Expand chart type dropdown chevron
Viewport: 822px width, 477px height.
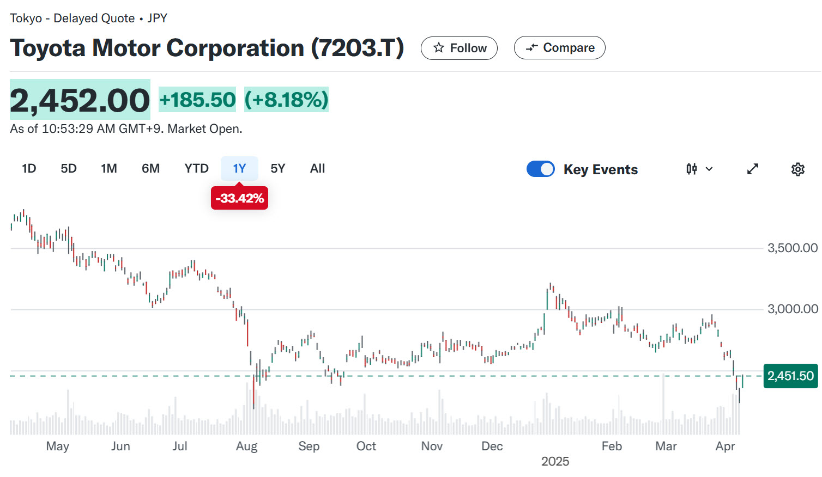709,169
